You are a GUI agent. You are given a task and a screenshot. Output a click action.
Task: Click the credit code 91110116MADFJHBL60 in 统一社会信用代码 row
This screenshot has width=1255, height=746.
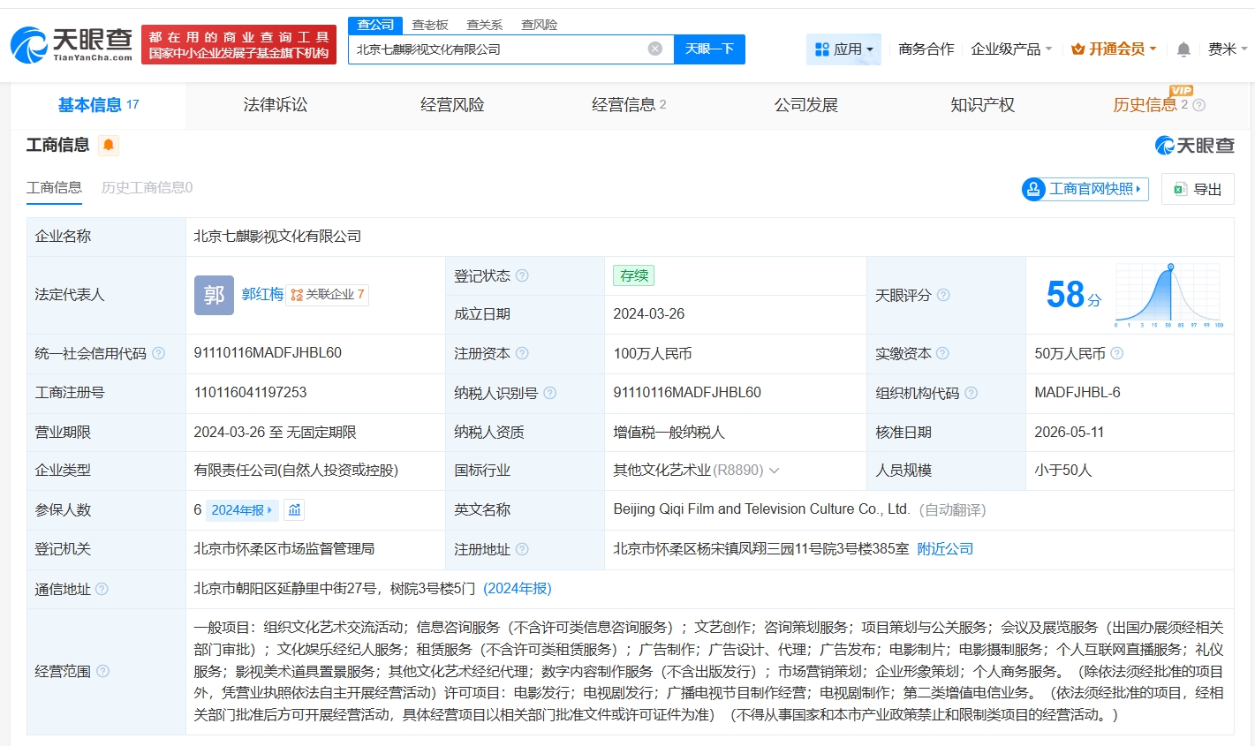(268, 353)
